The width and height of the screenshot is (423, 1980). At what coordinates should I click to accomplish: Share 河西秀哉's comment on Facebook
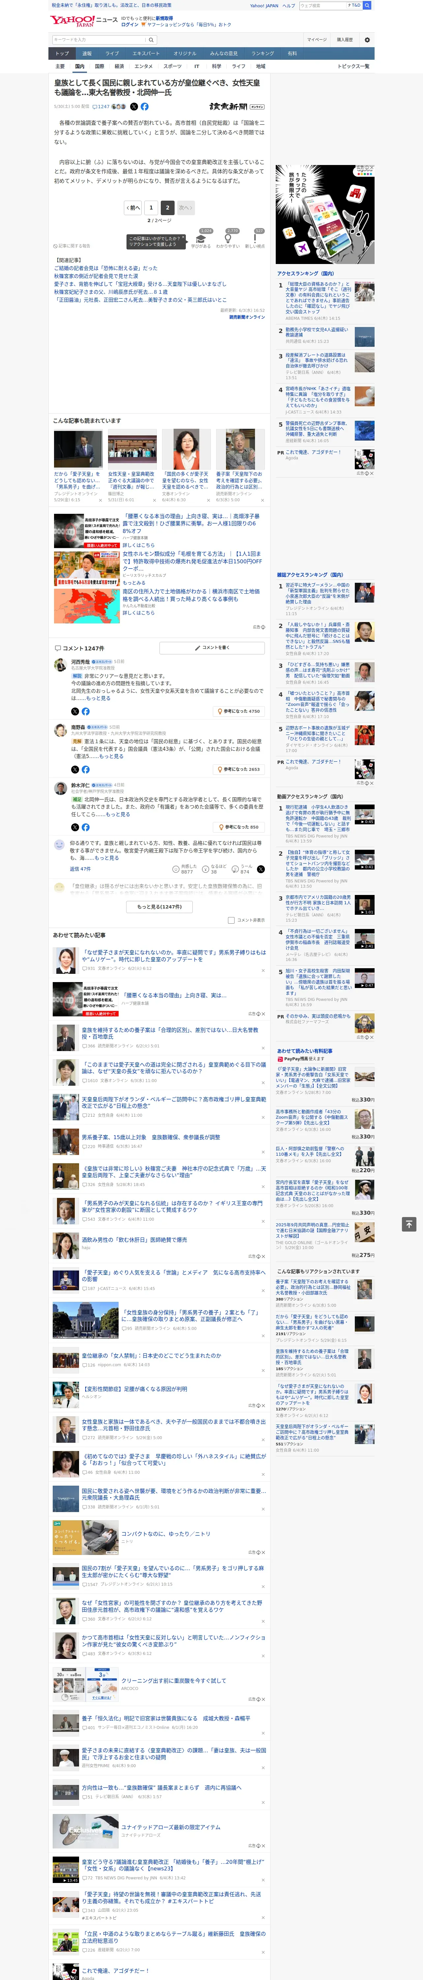pyautogui.click(x=85, y=712)
